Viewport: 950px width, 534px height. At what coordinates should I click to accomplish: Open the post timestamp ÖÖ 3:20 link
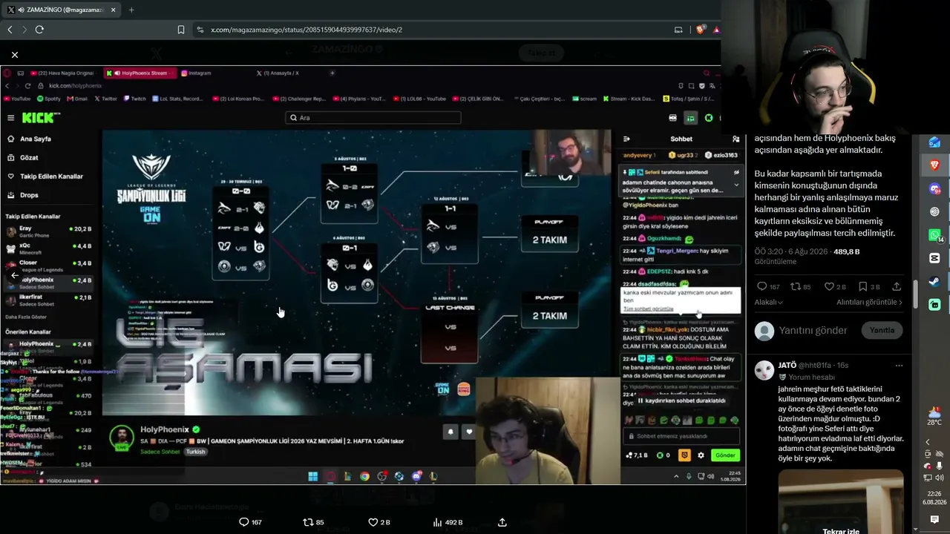(x=791, y=252)
